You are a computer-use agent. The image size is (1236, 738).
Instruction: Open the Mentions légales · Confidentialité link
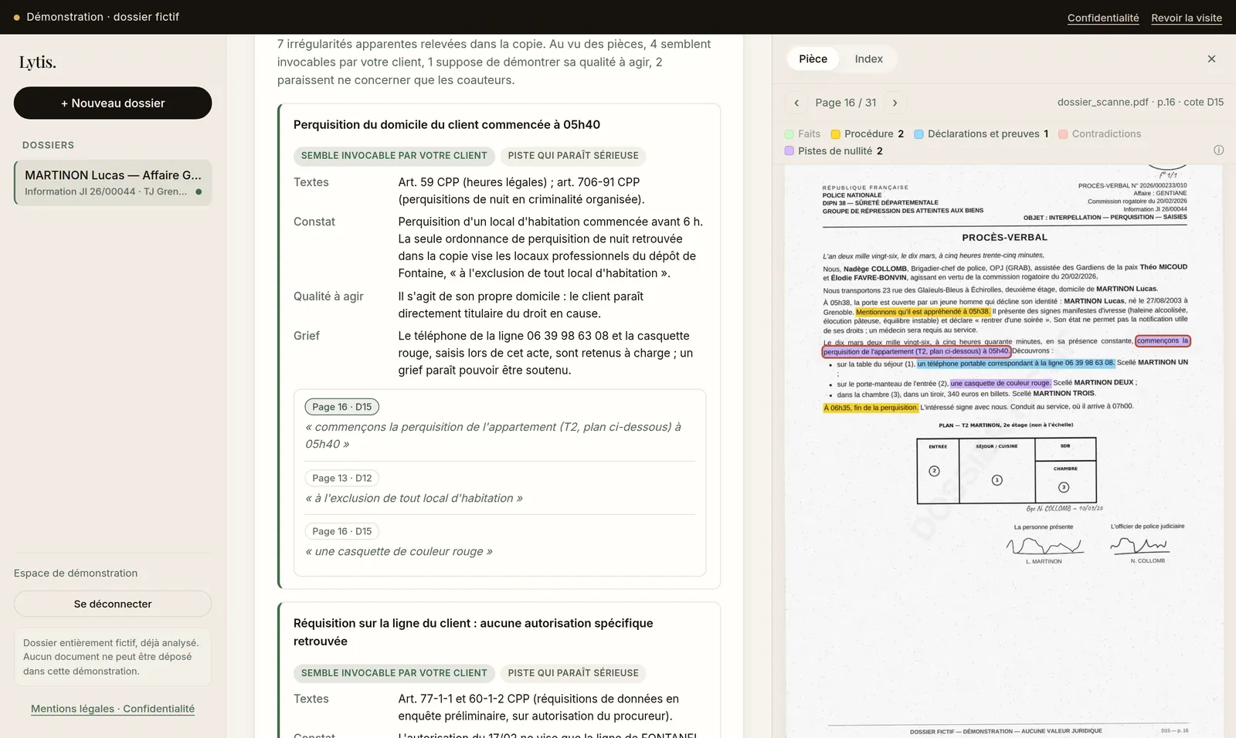(x=113, y=709)
